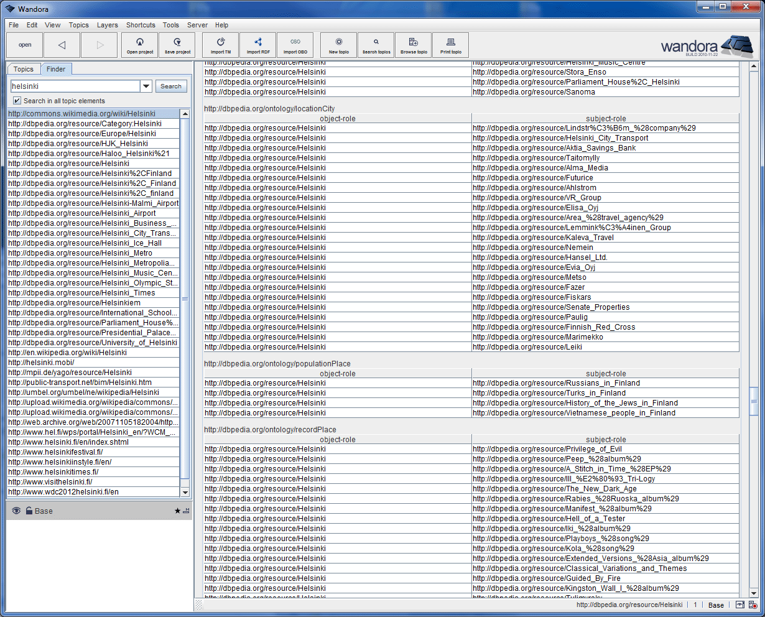Screen dimensions: 765x617
Task: Collapse the locationCity association section
Action: [269, 109]
